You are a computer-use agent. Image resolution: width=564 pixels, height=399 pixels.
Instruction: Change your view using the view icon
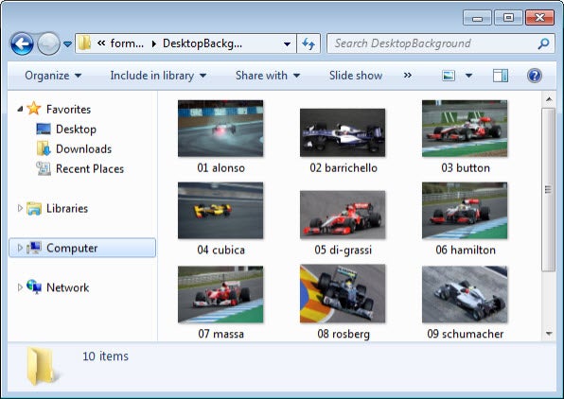tap(449, 76)
